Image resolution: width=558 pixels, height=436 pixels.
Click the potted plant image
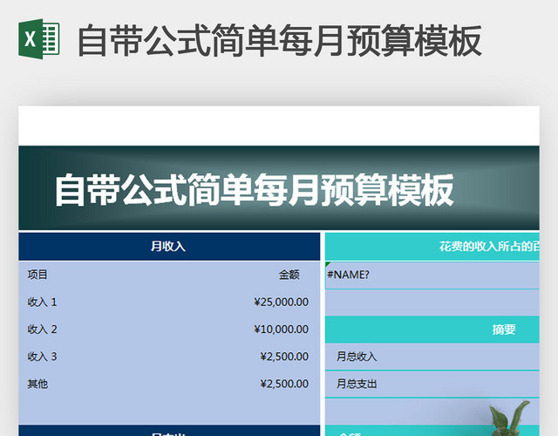tap(509, 419)
